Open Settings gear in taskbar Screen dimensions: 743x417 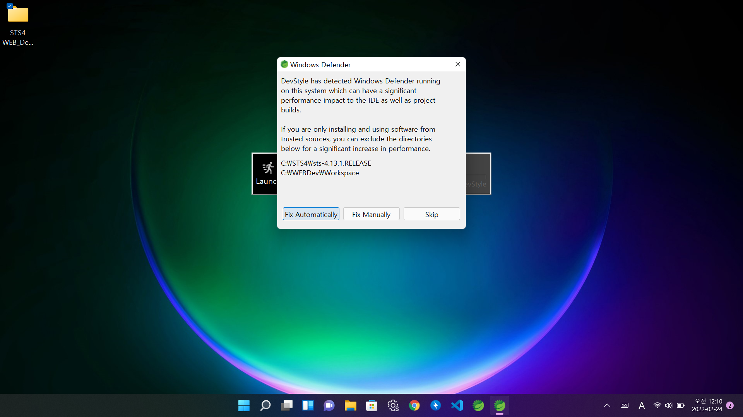tap(393, 405)
